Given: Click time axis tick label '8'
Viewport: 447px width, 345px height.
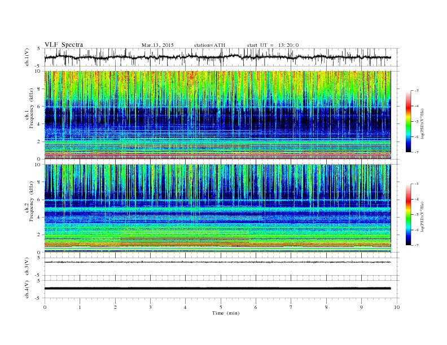Looking at the screenshot, I should pyautogui.click(x=326, y=307).
